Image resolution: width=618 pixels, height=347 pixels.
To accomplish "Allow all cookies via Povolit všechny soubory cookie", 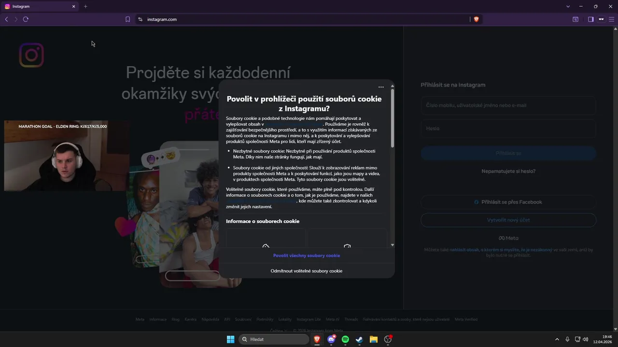I will tap(307, 255).
